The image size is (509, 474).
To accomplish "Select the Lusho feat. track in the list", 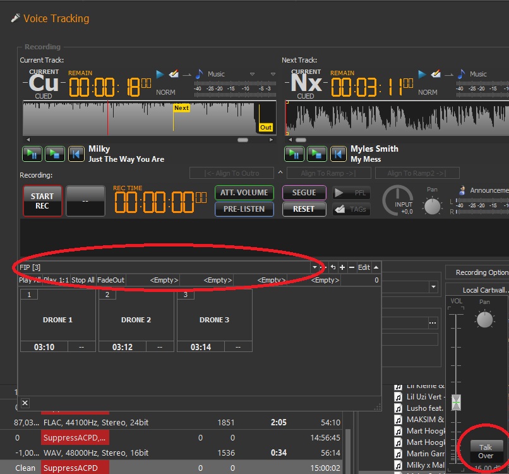I will (419, 408).
